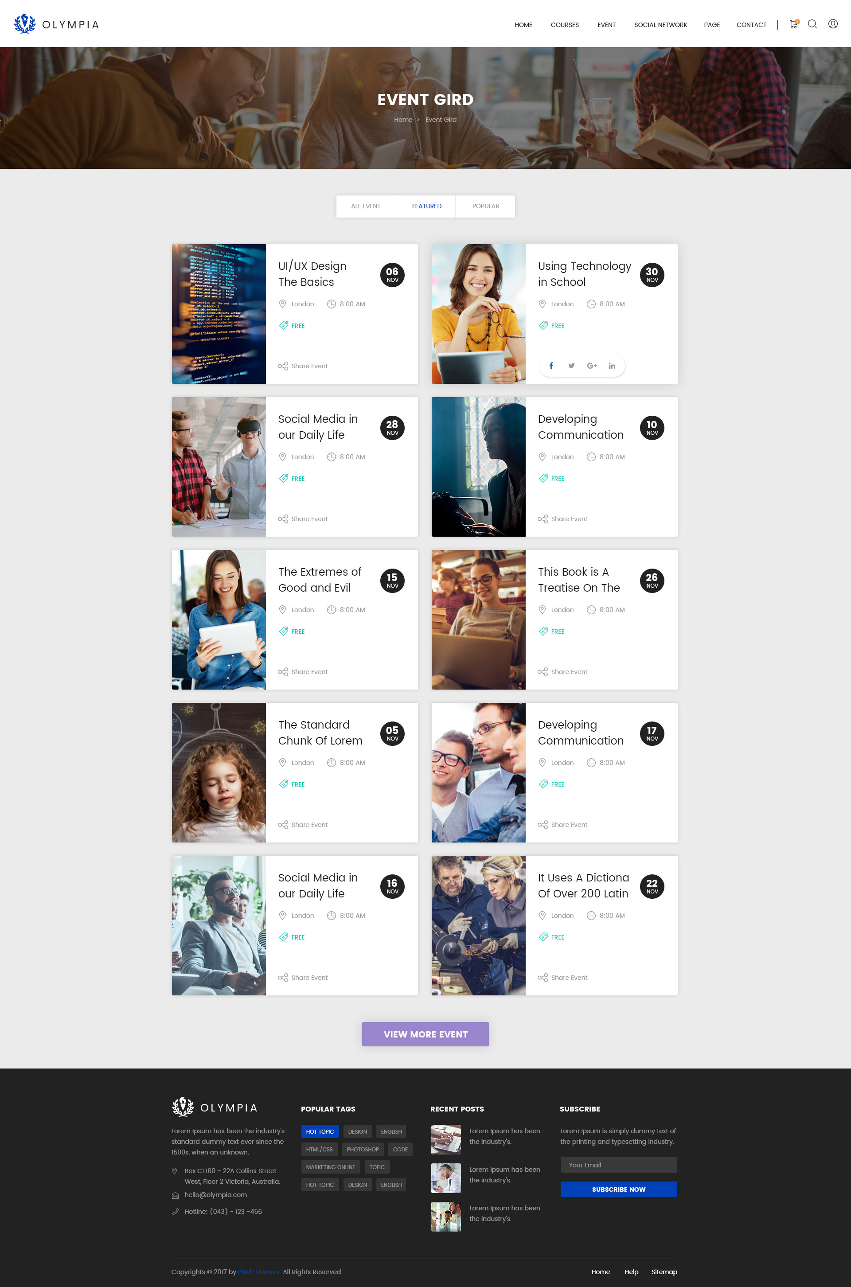Click the Olympia logo in header
Image resolution: width=851 pixels, height=1287 pixels.
tap(56, 24)
